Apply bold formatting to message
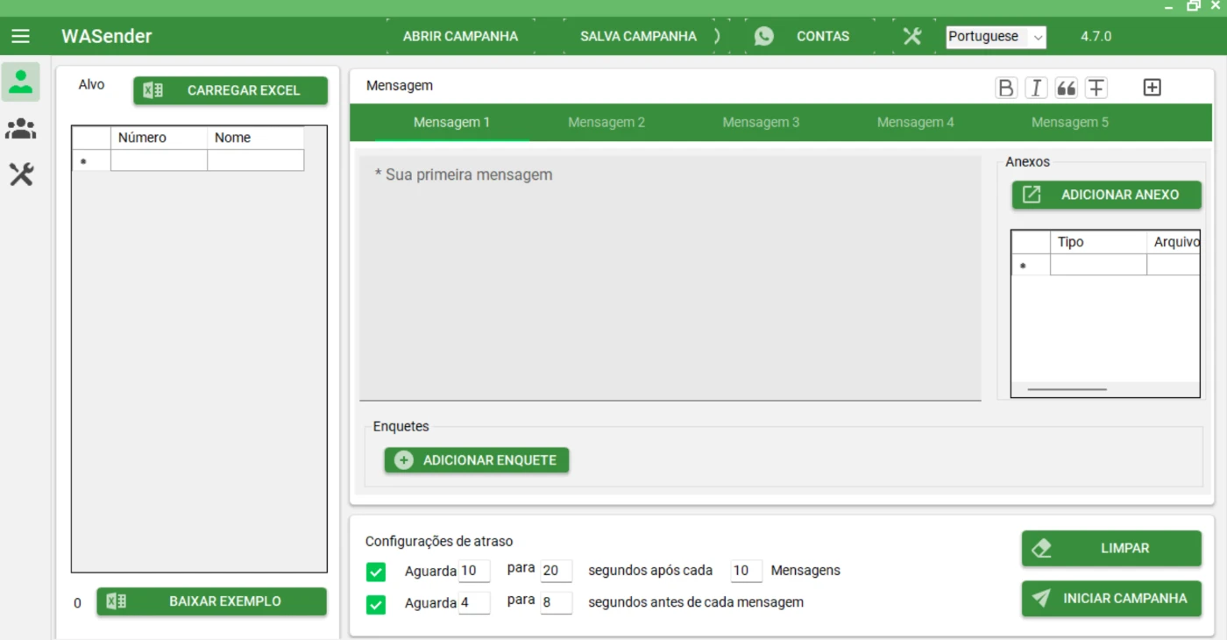 pos(1006,88)
